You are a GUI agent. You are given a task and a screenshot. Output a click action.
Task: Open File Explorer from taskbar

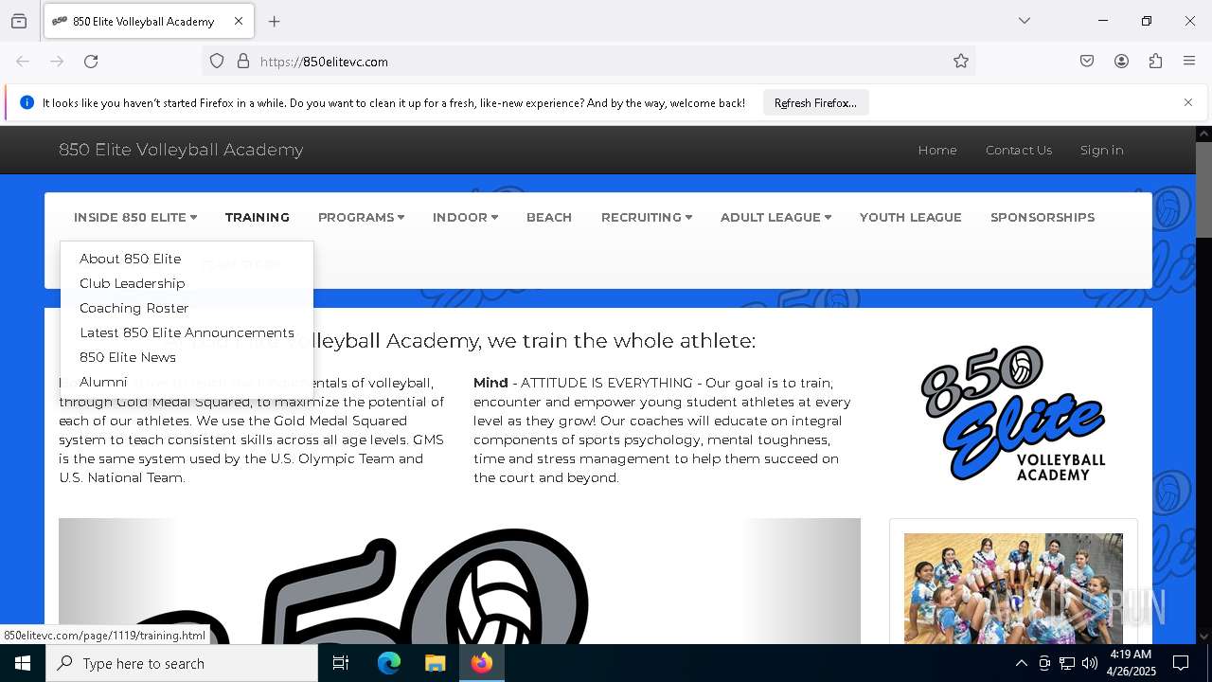tap(435, 663)
